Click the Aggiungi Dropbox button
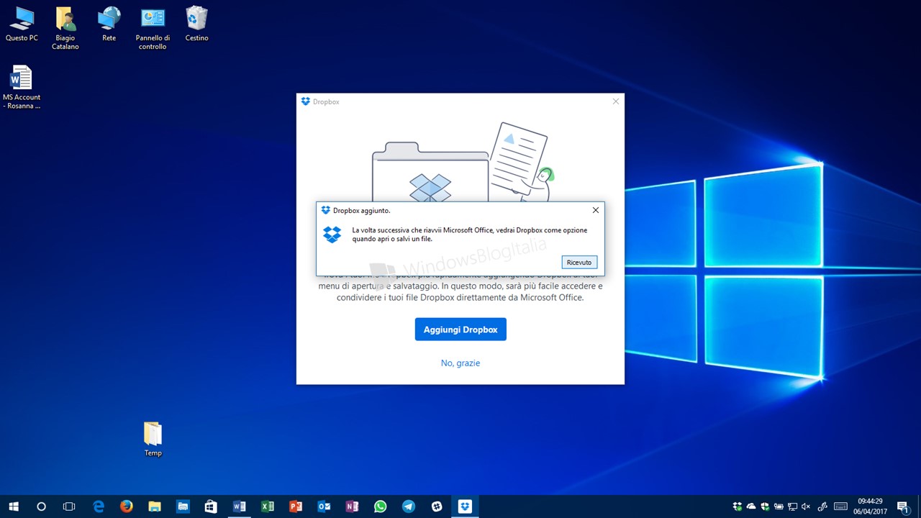Viewport: 921px width, 518px height. [x=460, y=330]
